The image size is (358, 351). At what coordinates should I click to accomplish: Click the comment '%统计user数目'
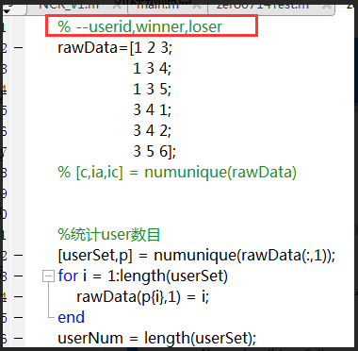(x=109, y=235)
